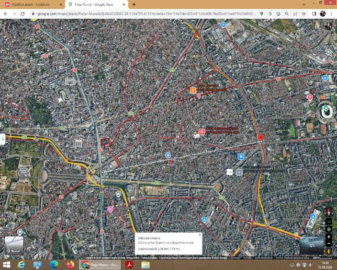Click the Google icon in the address bar
This screenshot has width=337, height=270.
coord(270,14)
